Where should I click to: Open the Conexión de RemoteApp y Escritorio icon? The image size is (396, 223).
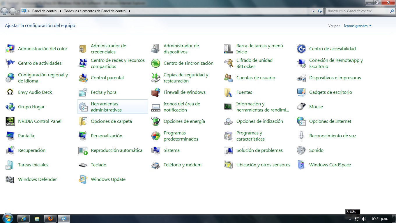point(301,63)
